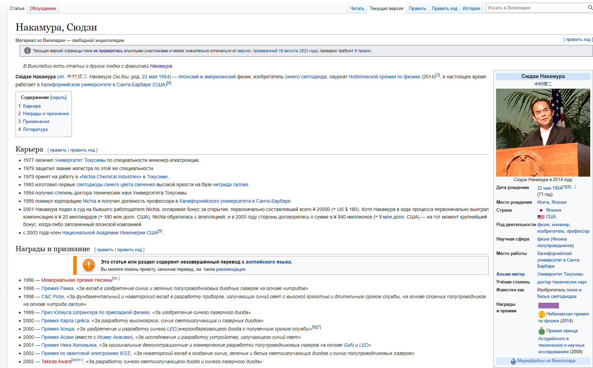Open the Нобелевской премии по физике link in intro

(384, 77)
